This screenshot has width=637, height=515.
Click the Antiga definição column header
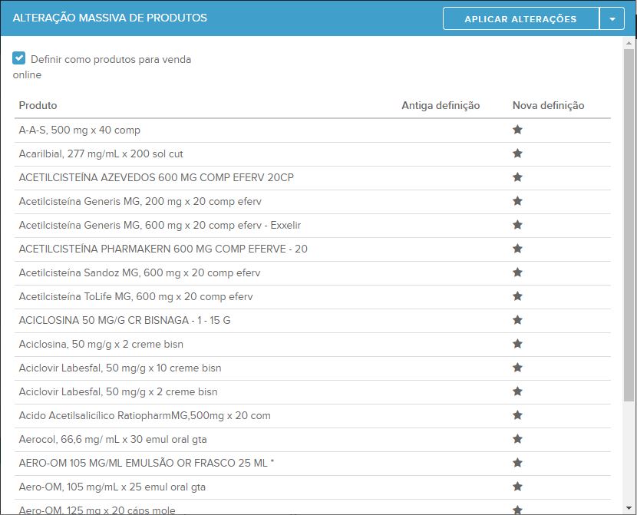pos(441,105)
